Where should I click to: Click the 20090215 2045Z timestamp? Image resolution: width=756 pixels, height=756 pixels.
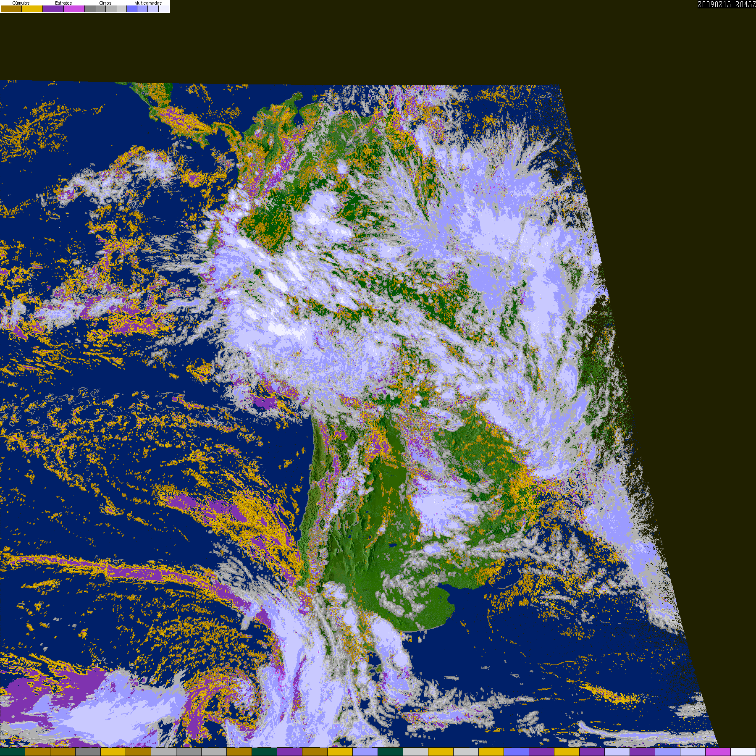[727, 5]
